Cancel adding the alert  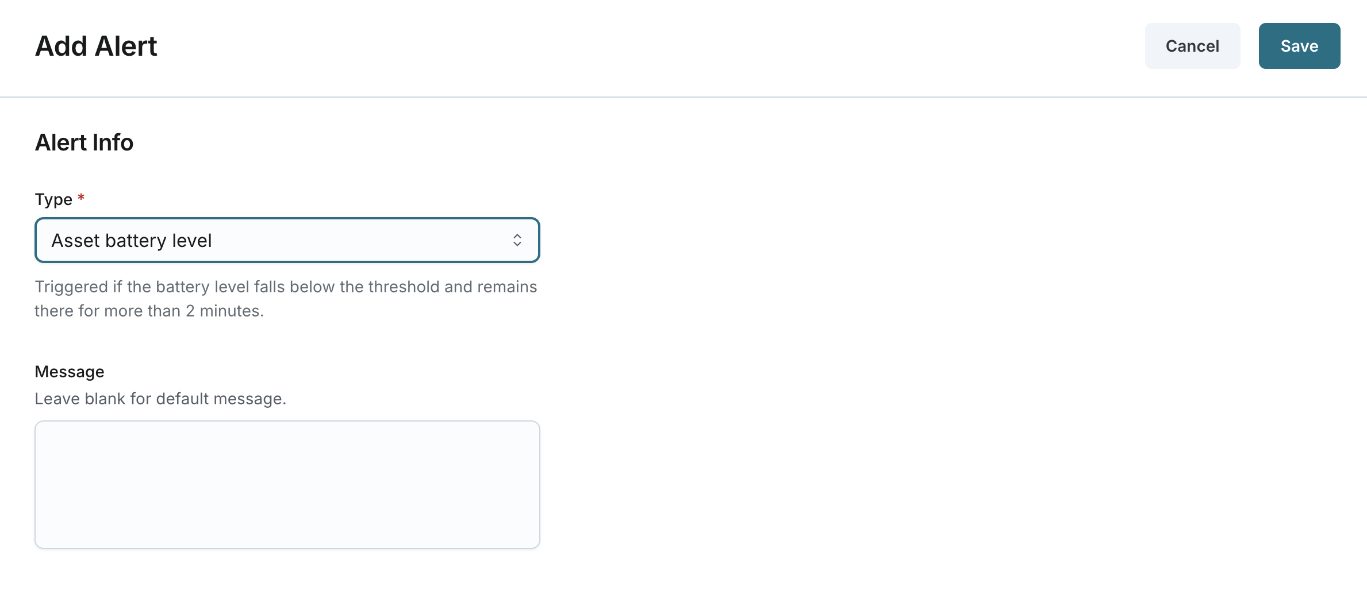pos(1192,46)
